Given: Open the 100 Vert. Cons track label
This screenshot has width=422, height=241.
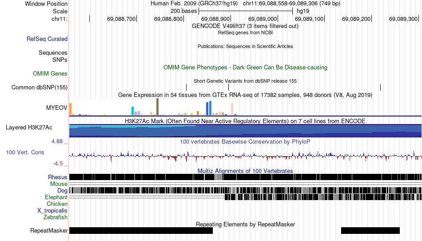Looking at the screenshot, I should pyautogui.click(x=25, y=152).
